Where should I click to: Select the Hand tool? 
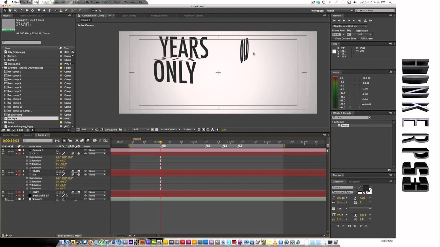coord(10,10)
